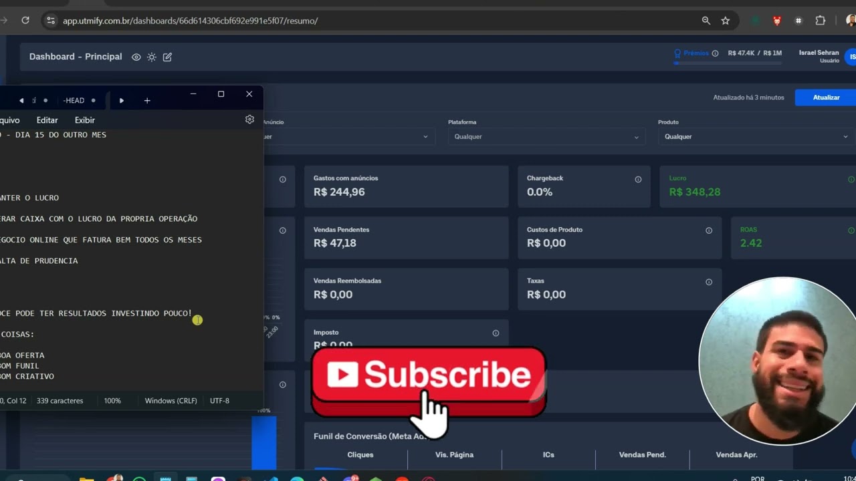Click Windows (CRLF) in Notepad status bar
This screenshot has height=481, width=856.
coord(171,401)
